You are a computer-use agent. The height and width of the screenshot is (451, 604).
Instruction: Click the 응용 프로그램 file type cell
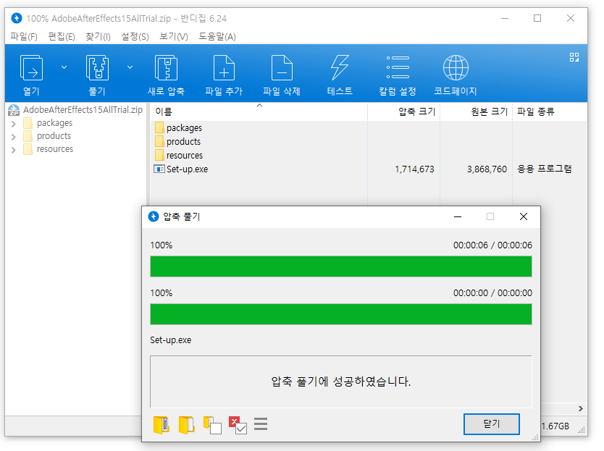click(x=544, y=169)
